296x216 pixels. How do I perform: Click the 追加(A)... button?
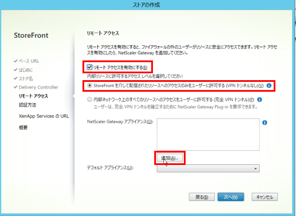tap(170, 158)
